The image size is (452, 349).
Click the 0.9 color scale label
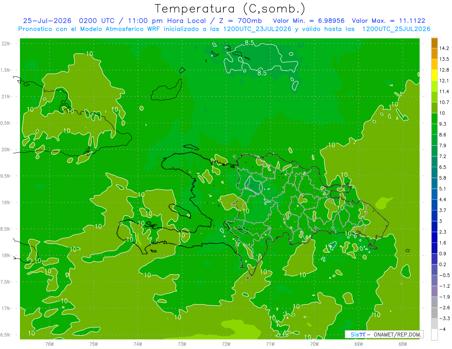pyautogui.click(x=443, y=253)
